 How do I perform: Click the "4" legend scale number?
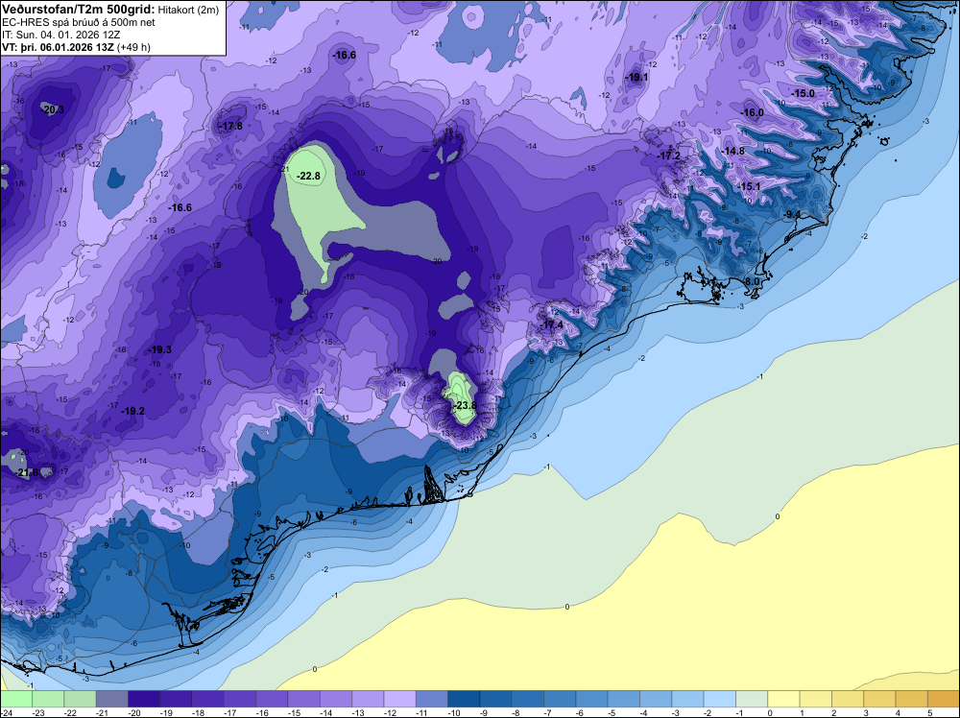tap(898, 712)
